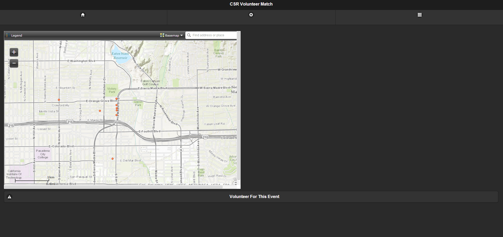Click the E Colorado Blvd label
This screenshot has width=503, height=237.
61,146
